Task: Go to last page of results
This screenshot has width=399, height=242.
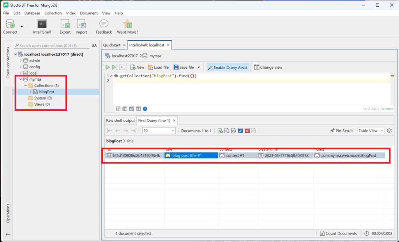Action: [133, 131]
